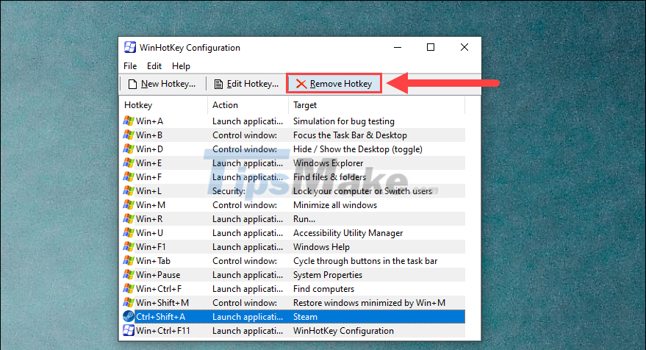Image resolution: width=646 pixels, height=350 pixels.
Task: Open the File menu
Action: tap(130, 66)
